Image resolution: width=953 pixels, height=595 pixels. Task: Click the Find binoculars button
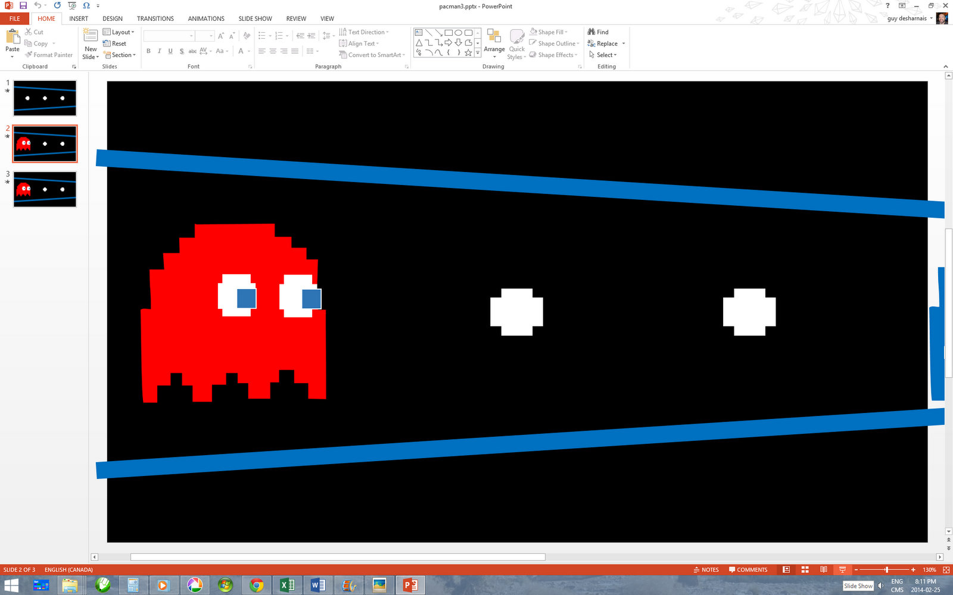click(598, 32)
